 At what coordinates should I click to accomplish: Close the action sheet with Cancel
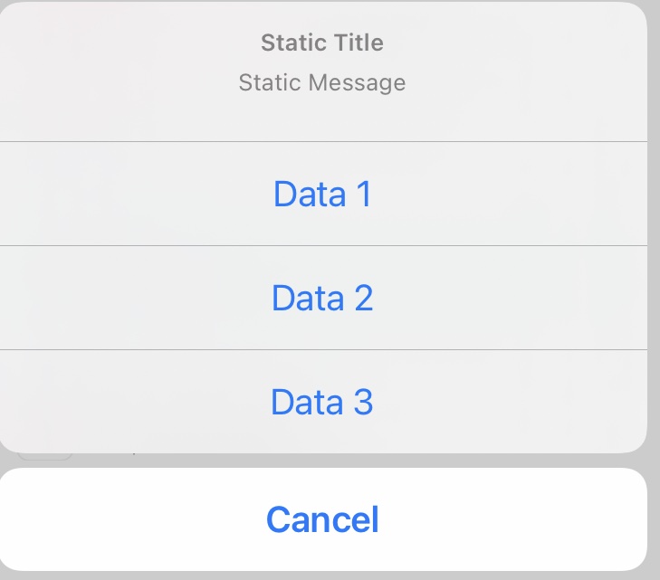[322, 519]
